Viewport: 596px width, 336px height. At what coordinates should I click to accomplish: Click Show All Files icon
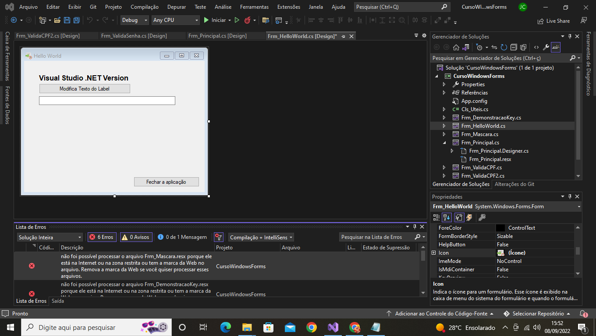coord(523,47)
